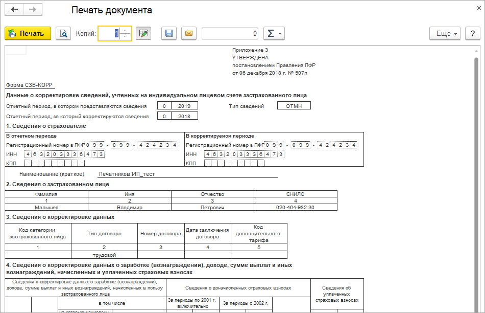Viewport: 485px width, 313px height.
Task: Click the Приложение 3 text
Action: (250, 50)
